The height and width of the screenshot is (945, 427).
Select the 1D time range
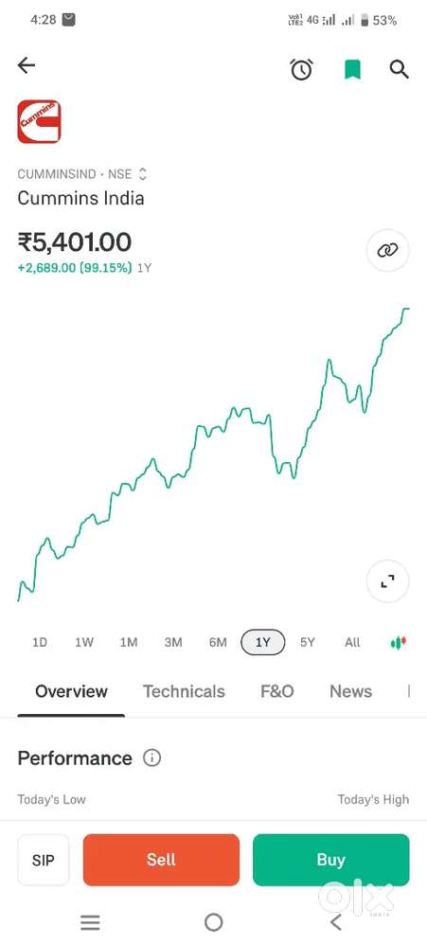pyautogui.click(x=40, y=642)
